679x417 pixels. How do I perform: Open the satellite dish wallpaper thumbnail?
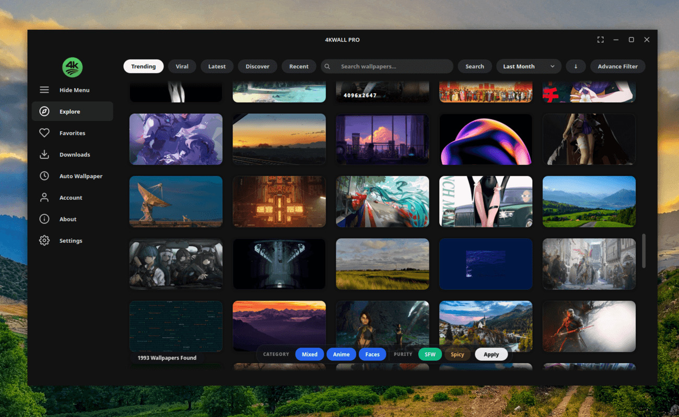[x=176, y=202]
